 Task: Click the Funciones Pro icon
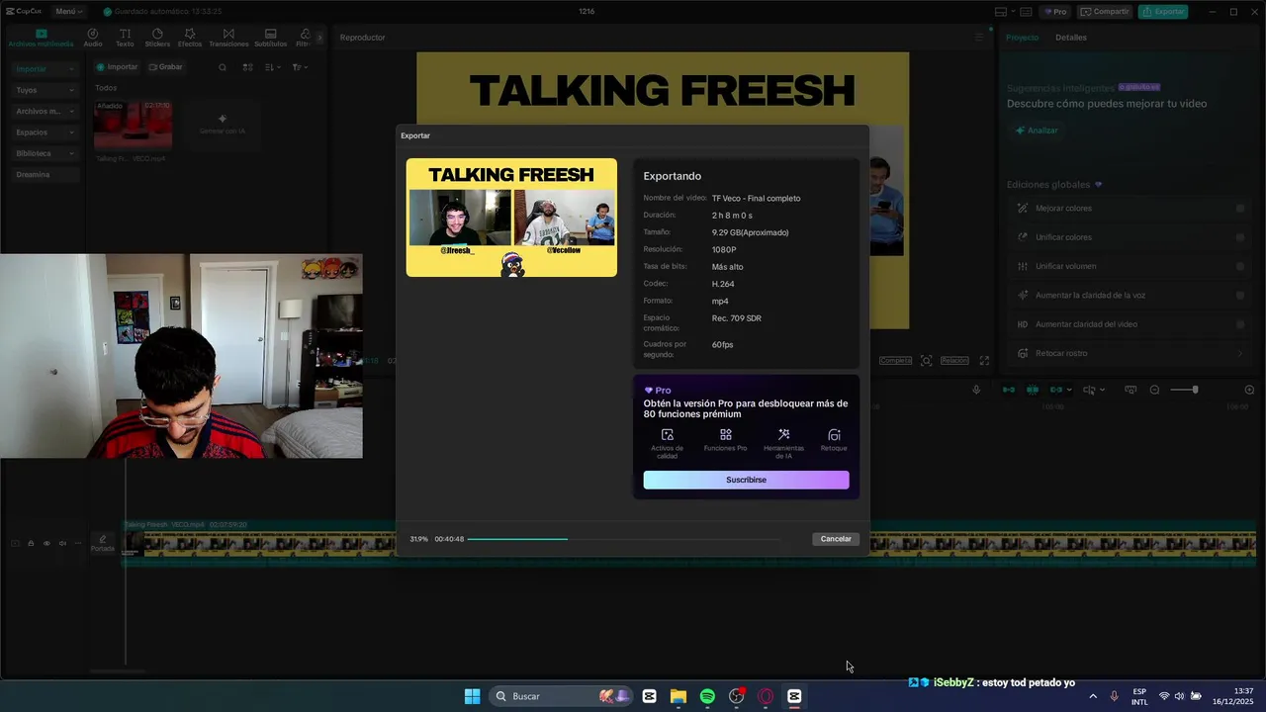point(725,435)
